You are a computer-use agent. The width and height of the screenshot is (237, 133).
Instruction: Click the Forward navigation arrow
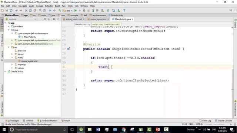click(54, 11)
